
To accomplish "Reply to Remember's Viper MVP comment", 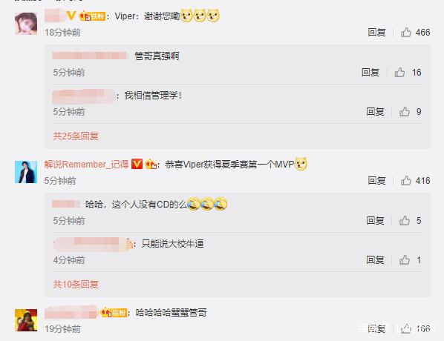I will (x=376, y=180).
